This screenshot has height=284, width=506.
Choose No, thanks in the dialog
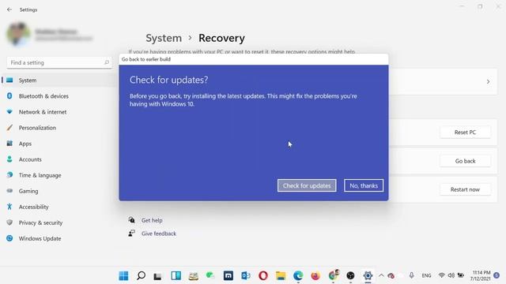(x=364, y=185)
